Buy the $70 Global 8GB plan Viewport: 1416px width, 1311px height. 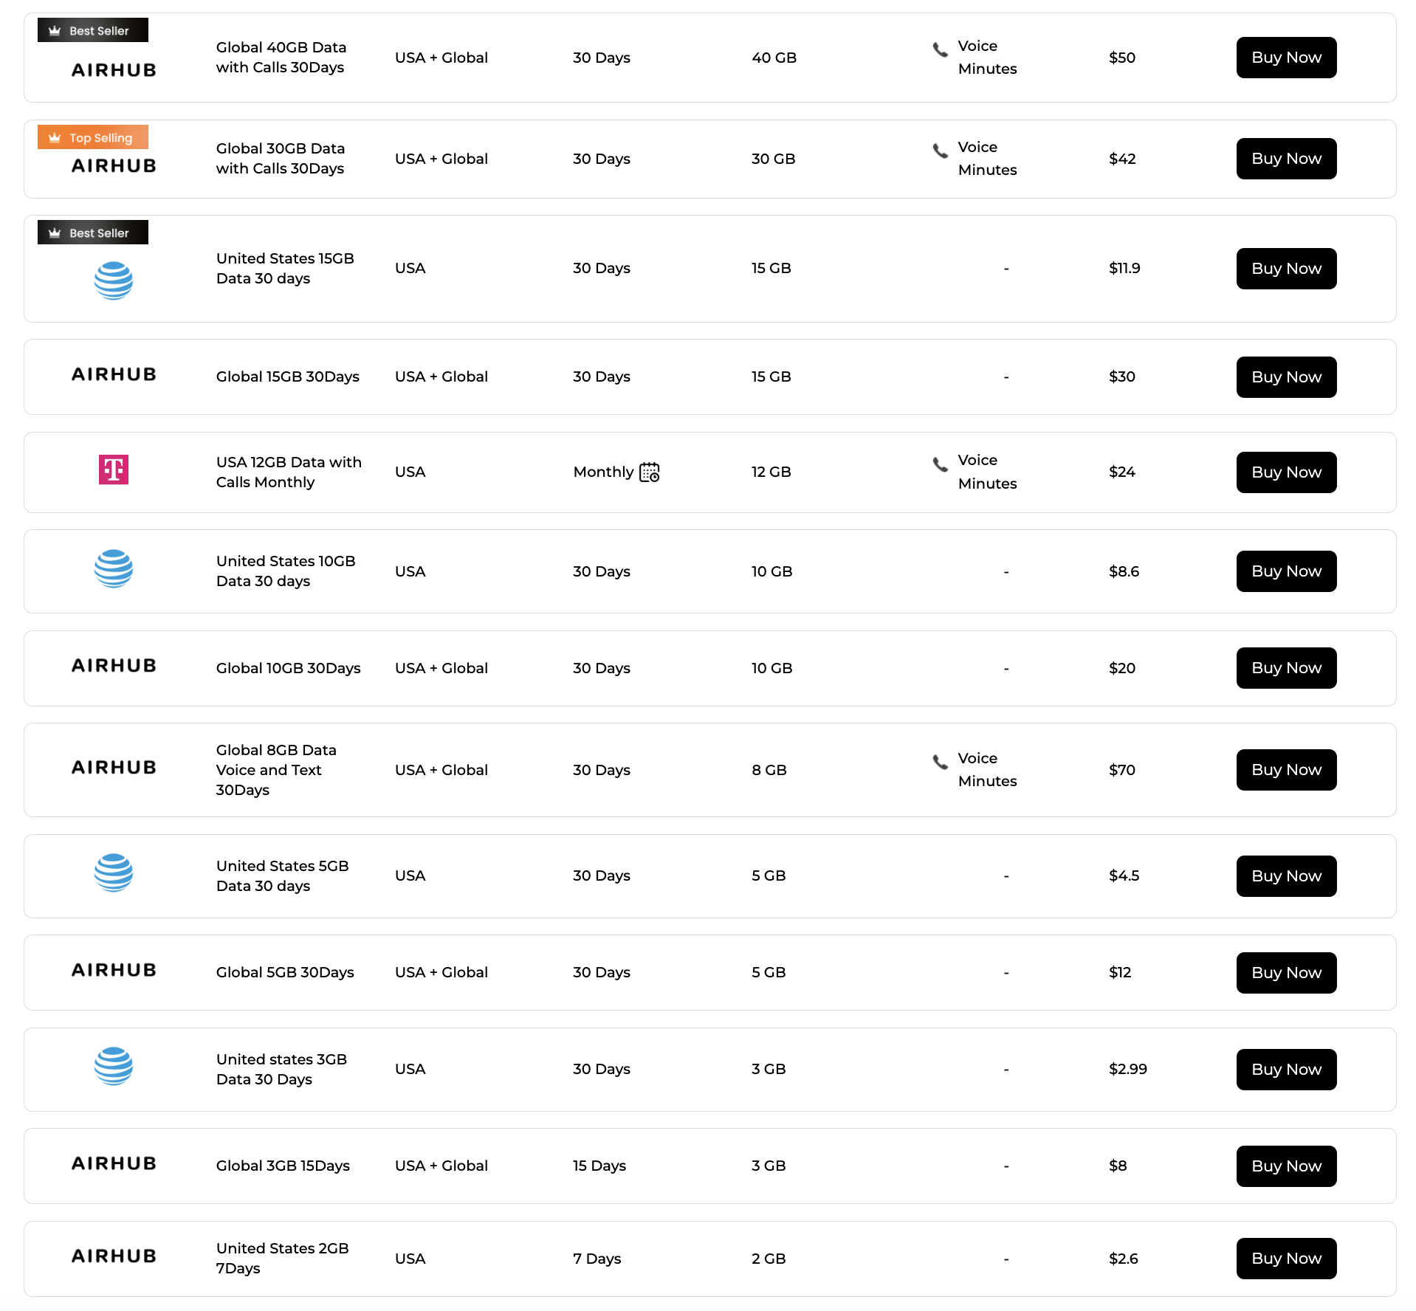click(x=1286, y=770)
